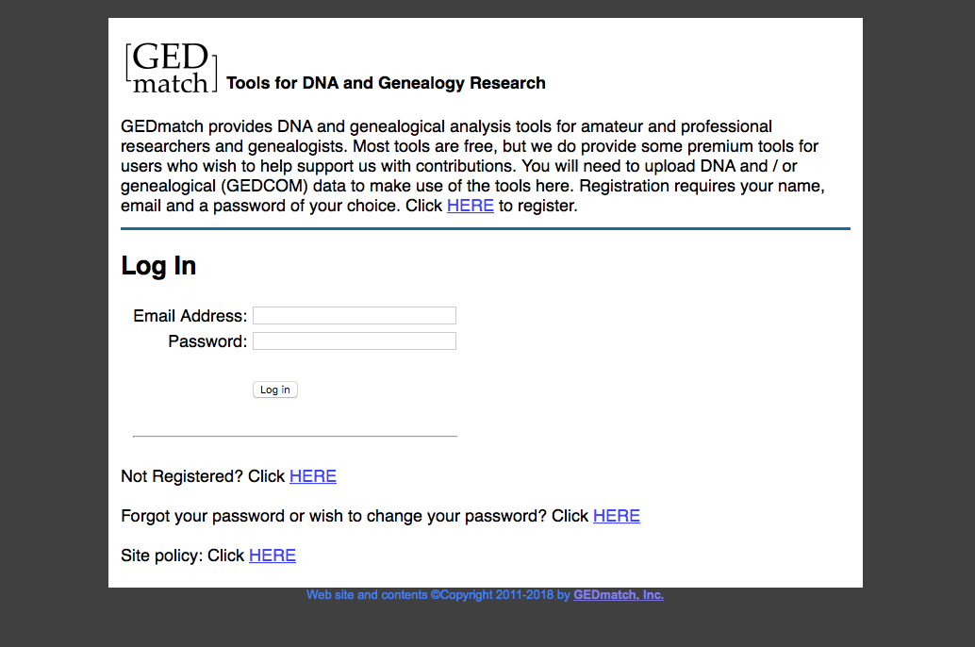The image size is (975, 647).
Task: Click the Password label text
Action: point(207,341)
